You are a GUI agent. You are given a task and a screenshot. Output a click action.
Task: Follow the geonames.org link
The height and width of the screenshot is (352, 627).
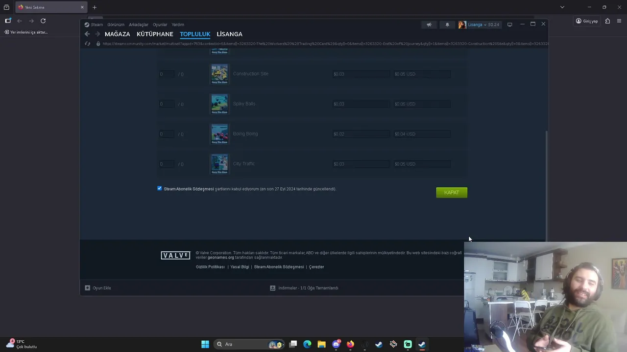pos(221,258)
